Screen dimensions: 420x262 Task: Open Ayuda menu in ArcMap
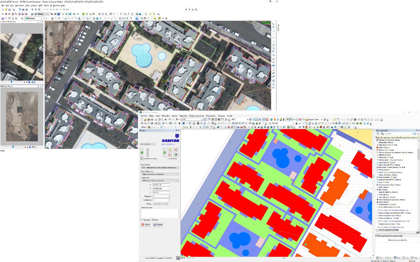(230, 116)
